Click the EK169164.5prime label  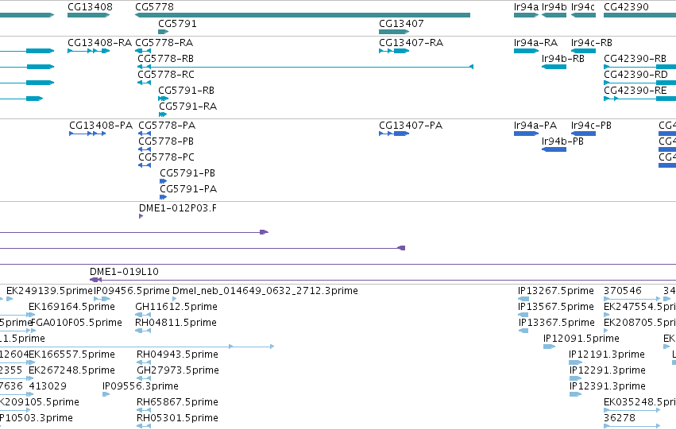[71, 307]
